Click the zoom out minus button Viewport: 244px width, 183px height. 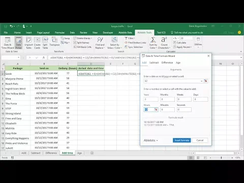click(210, 158)
